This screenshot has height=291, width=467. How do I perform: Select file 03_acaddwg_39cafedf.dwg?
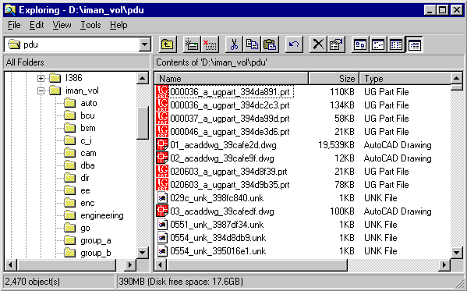(222, 211)
